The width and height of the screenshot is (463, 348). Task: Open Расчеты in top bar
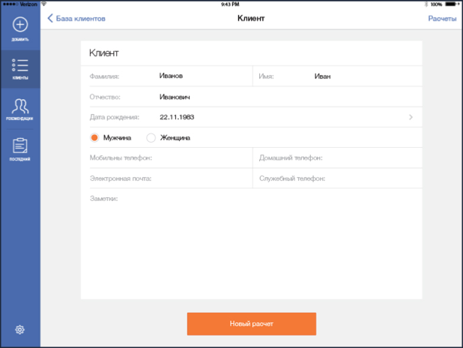(442, 19)
